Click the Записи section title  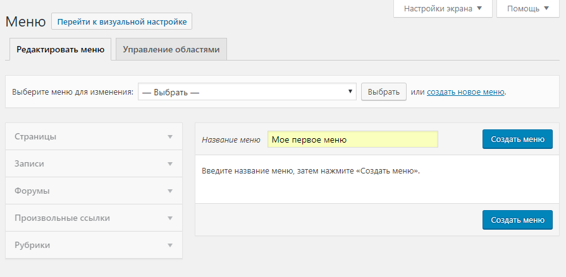30,164
